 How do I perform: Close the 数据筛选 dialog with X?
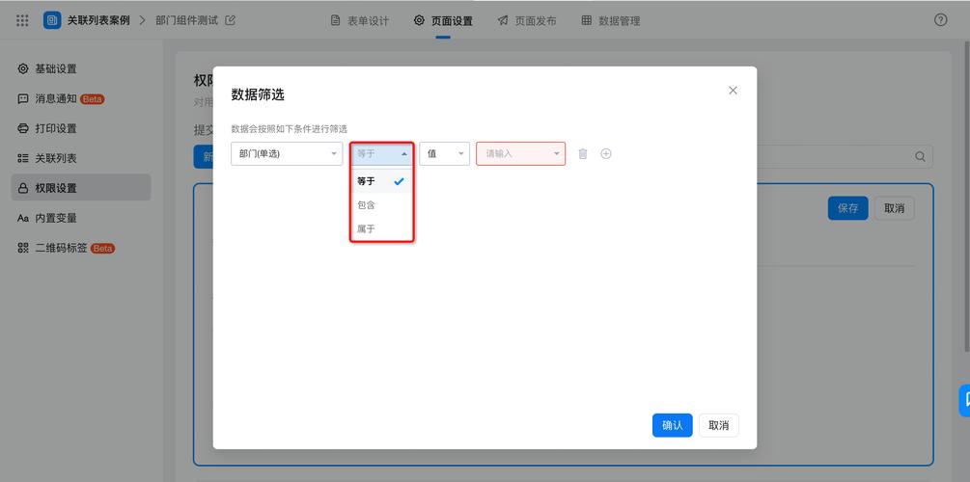point(734,91)
